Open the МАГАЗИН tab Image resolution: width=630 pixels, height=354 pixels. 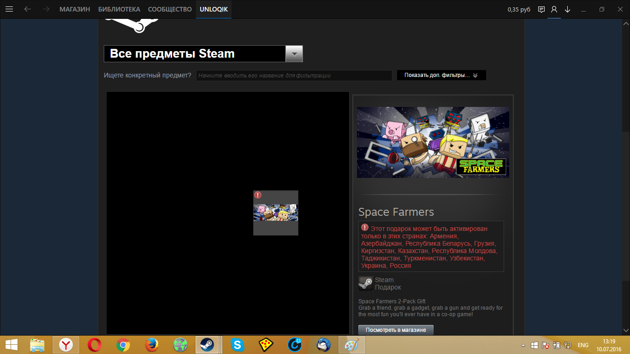click(x=75, y=9)
